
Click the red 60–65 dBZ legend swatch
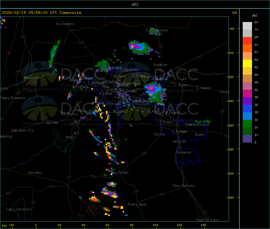click(247, 41)
